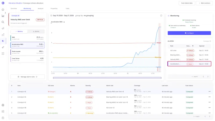
Task: Click the D (Danger) ISO zone cell
Action: tap(52, 91)
